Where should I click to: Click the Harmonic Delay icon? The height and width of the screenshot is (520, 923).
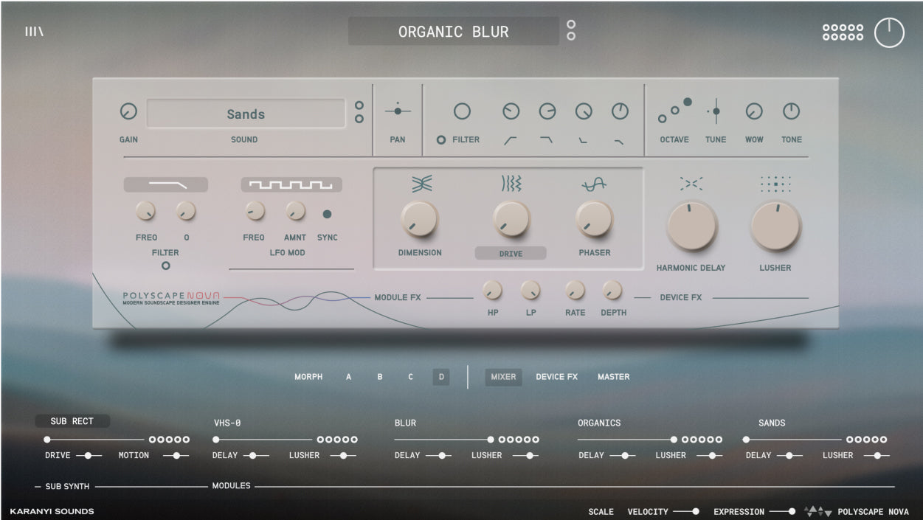click(x=691, y=184)
